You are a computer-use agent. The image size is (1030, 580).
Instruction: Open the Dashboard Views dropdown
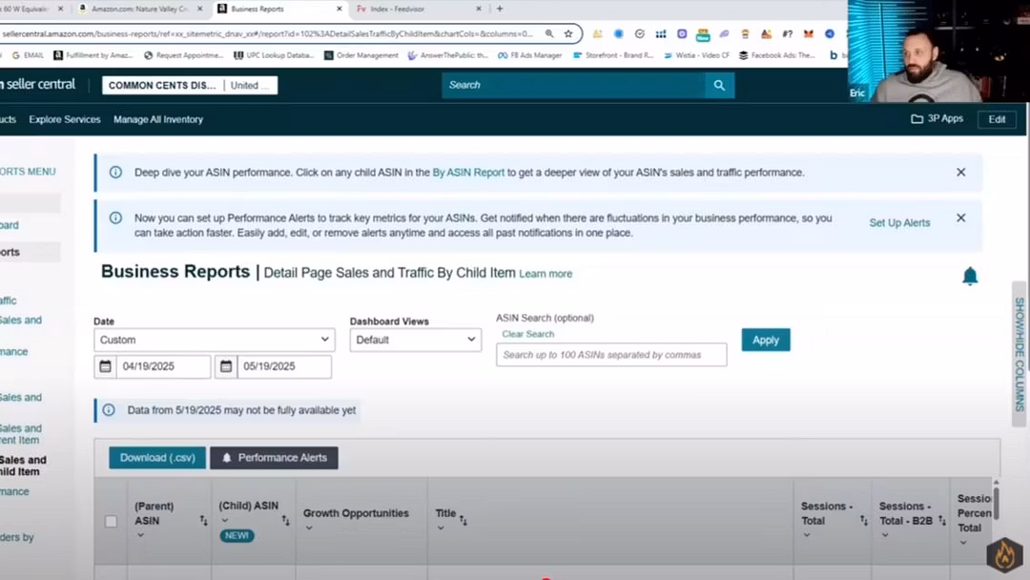coord(415,340)
